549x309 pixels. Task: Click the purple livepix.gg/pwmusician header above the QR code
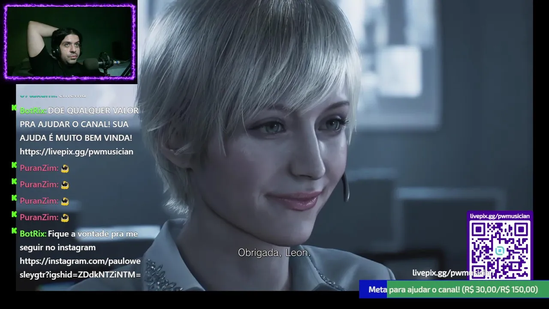(500, 216)
